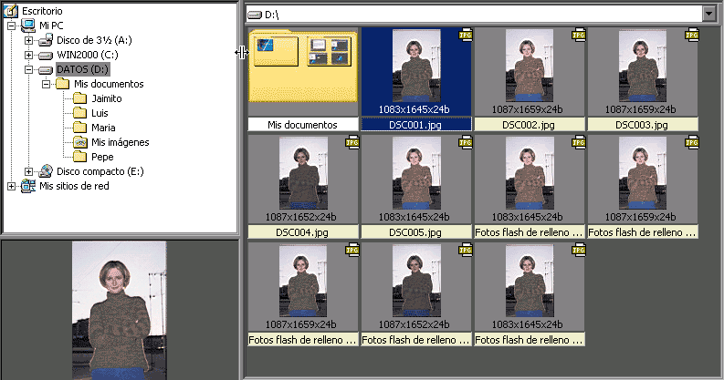724x380 pixels.
Task: Expand the Mis sitios de red node
Action: click(x=12, y=187)
